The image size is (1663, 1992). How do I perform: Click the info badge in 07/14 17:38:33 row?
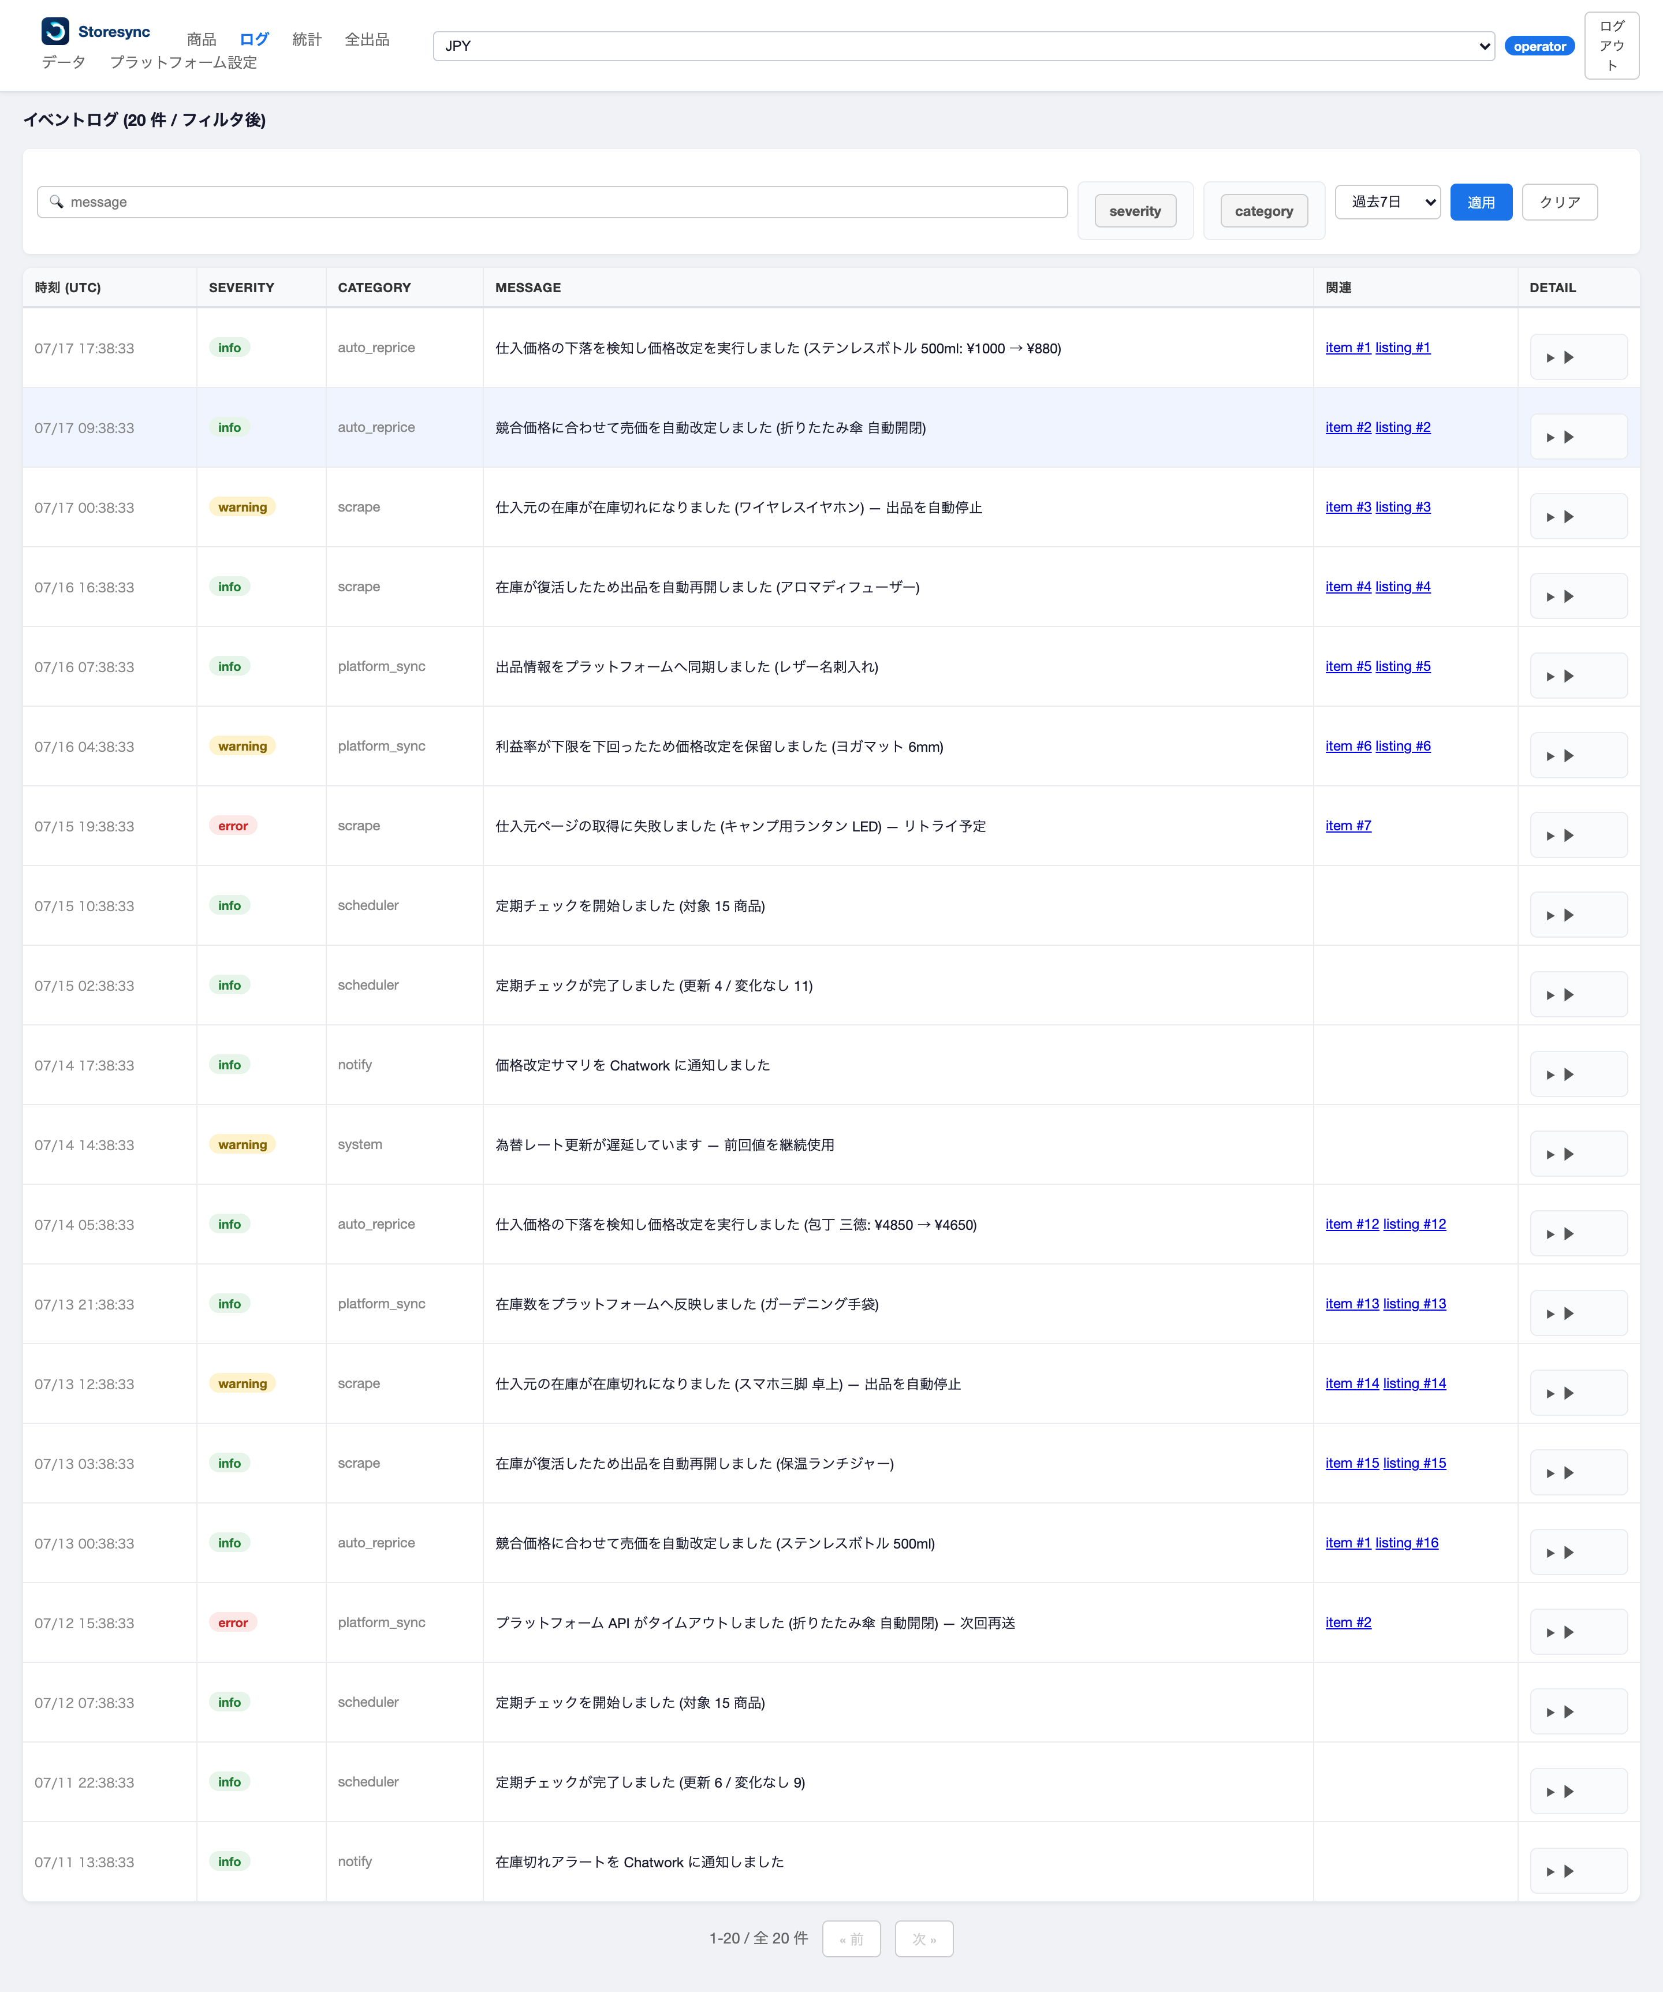[x=229, y=1064]
